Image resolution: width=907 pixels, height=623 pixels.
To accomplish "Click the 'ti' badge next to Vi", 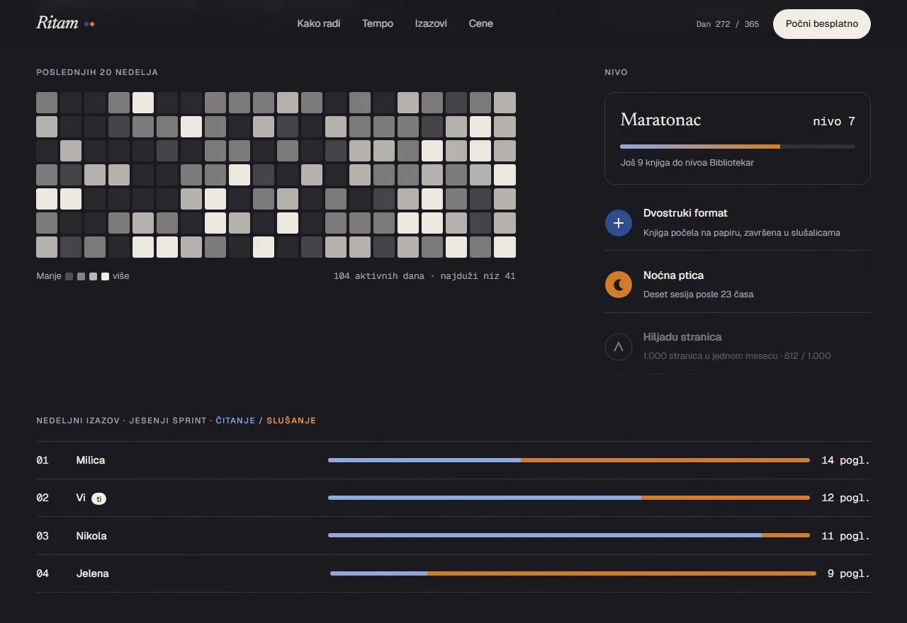I will pyautogui.click(x=99, y=498).
